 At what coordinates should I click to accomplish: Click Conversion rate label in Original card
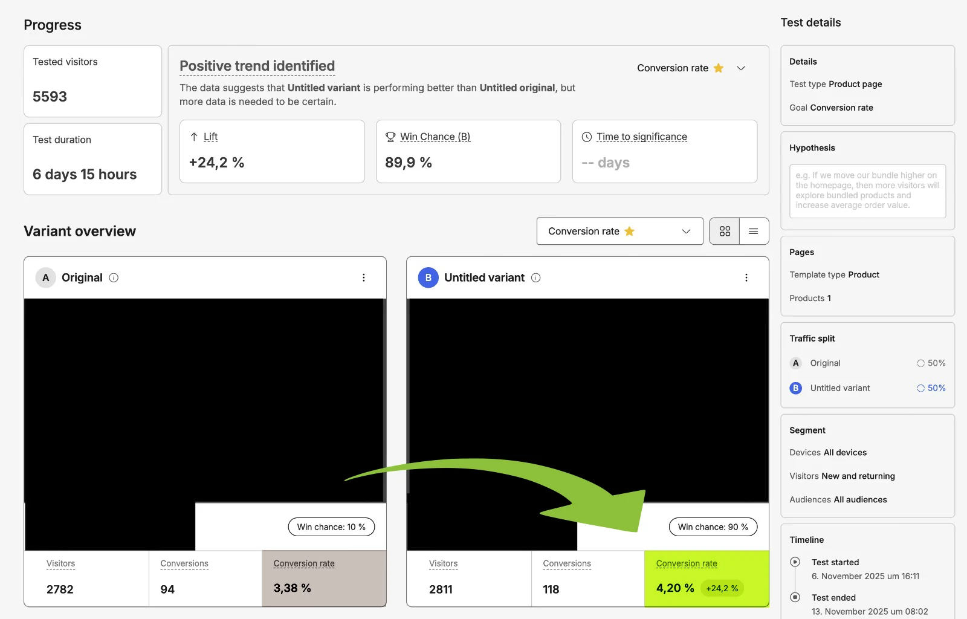pos(304,563)
